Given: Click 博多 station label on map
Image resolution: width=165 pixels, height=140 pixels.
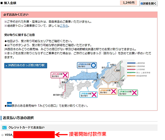Looking at the screenshot, I should pyautogui.click(x=63, y=82).
